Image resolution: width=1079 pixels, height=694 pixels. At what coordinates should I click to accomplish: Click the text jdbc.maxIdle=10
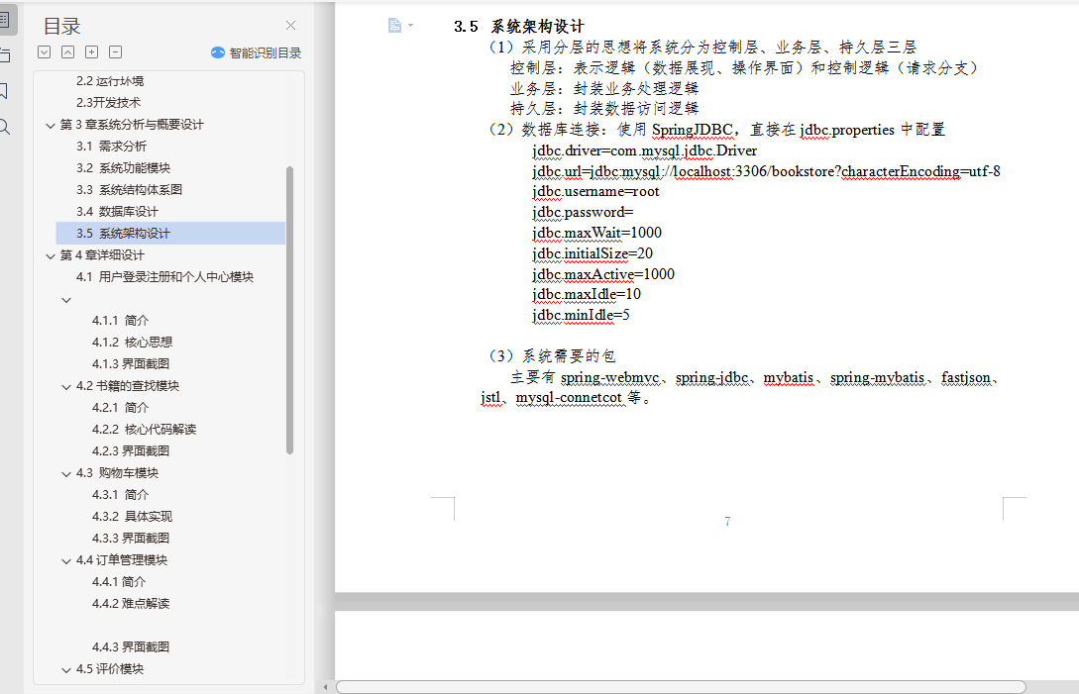point(587,294)
